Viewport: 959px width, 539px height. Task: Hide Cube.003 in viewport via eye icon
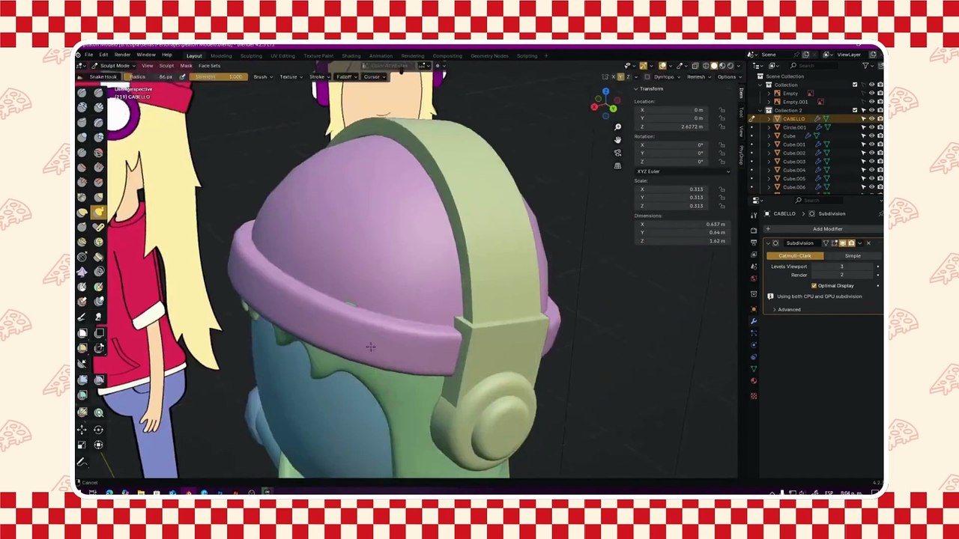pyautogui.click(x=871, y=162)
